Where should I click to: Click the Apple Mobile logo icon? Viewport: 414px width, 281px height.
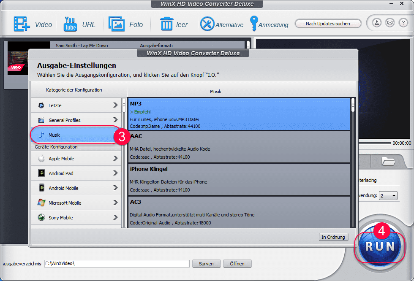pyautogui.click(x=41, y=158)
